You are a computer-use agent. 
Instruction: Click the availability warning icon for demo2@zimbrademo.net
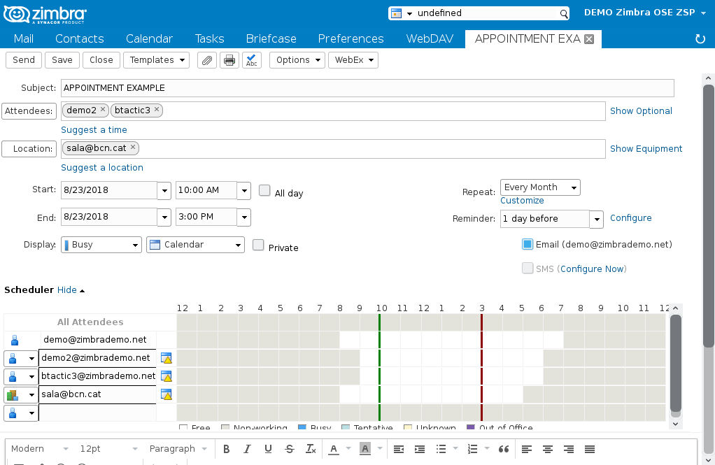(167, 358)
